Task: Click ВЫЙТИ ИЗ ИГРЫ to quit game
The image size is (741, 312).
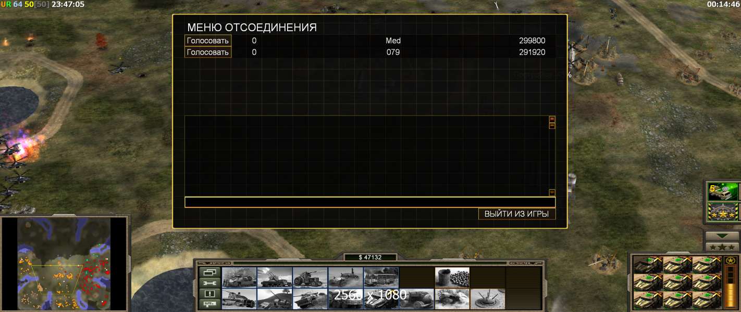Action: (x=517, y=214)
